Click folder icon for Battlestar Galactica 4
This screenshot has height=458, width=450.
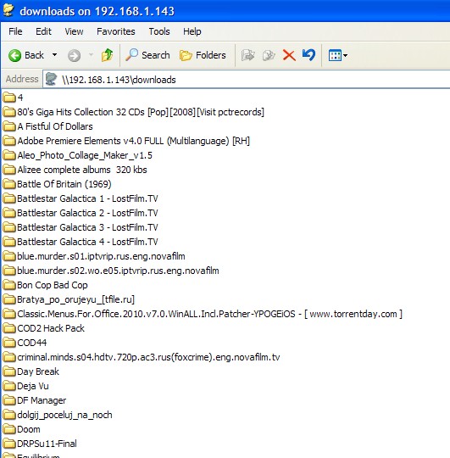[x=9, y=242]
